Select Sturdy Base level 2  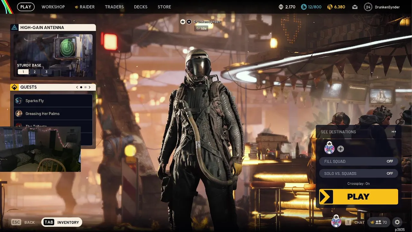[x=35, y=72]
